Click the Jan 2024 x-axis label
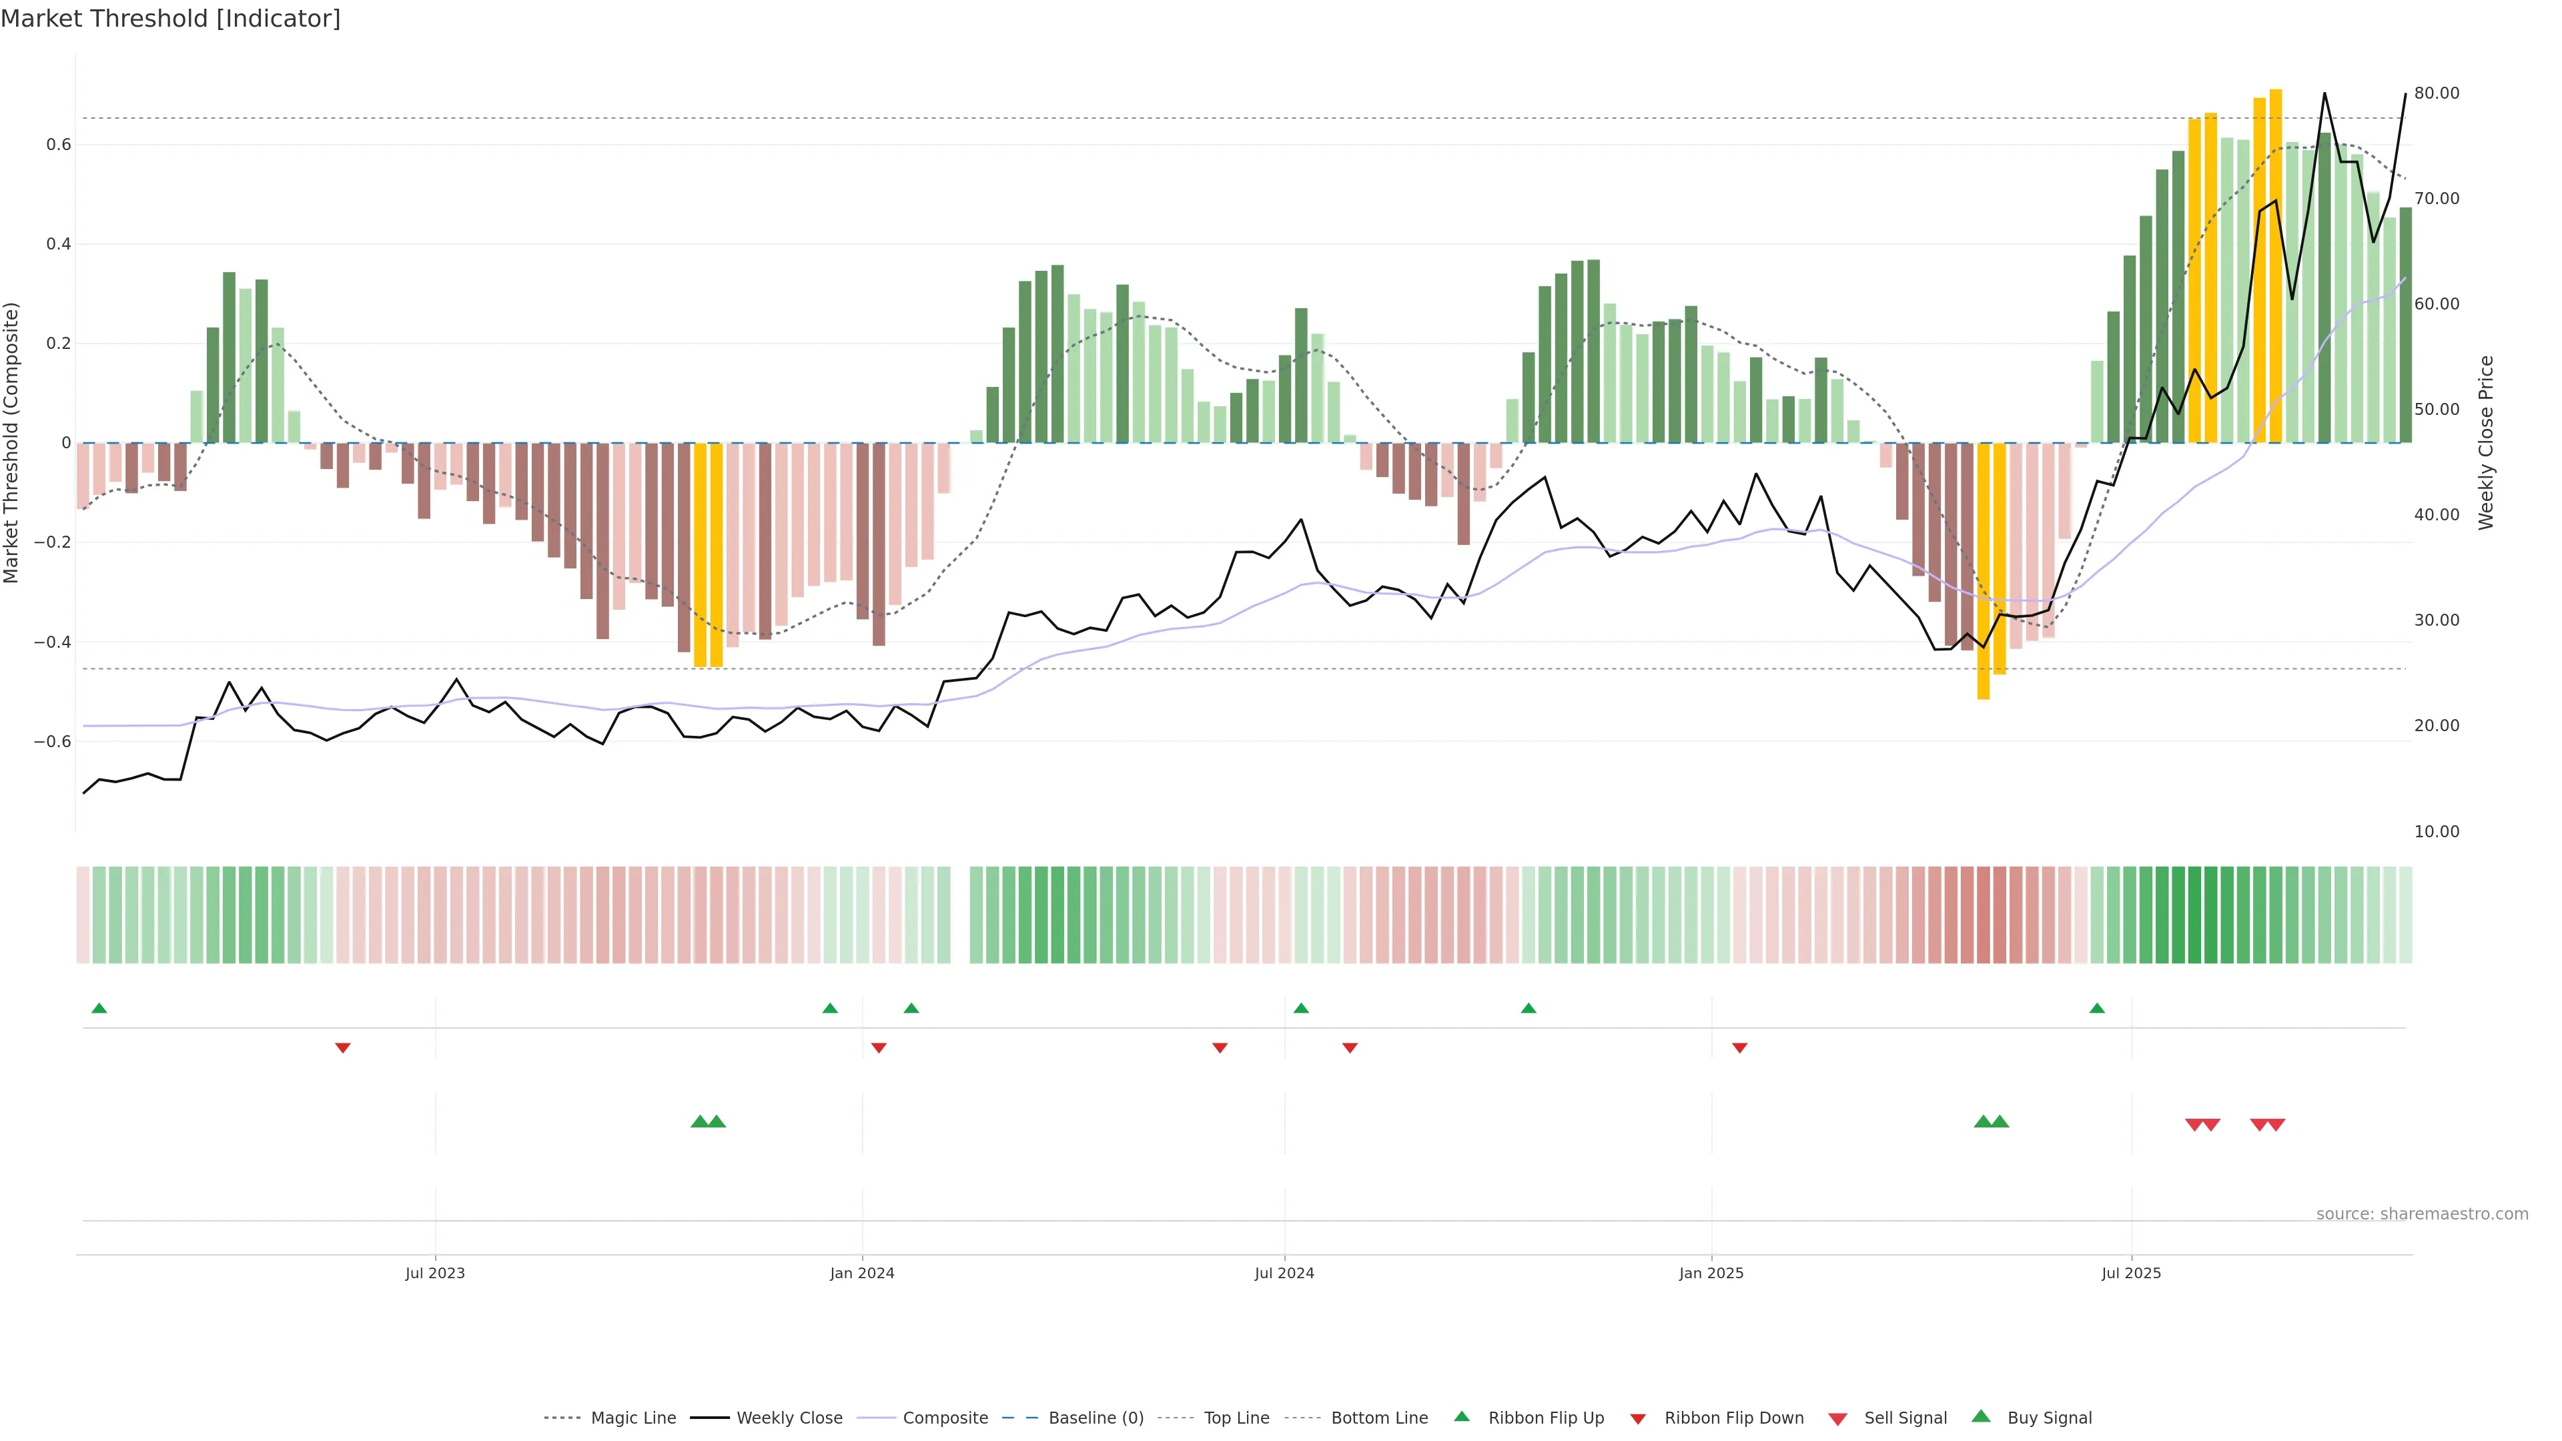 862,1273
